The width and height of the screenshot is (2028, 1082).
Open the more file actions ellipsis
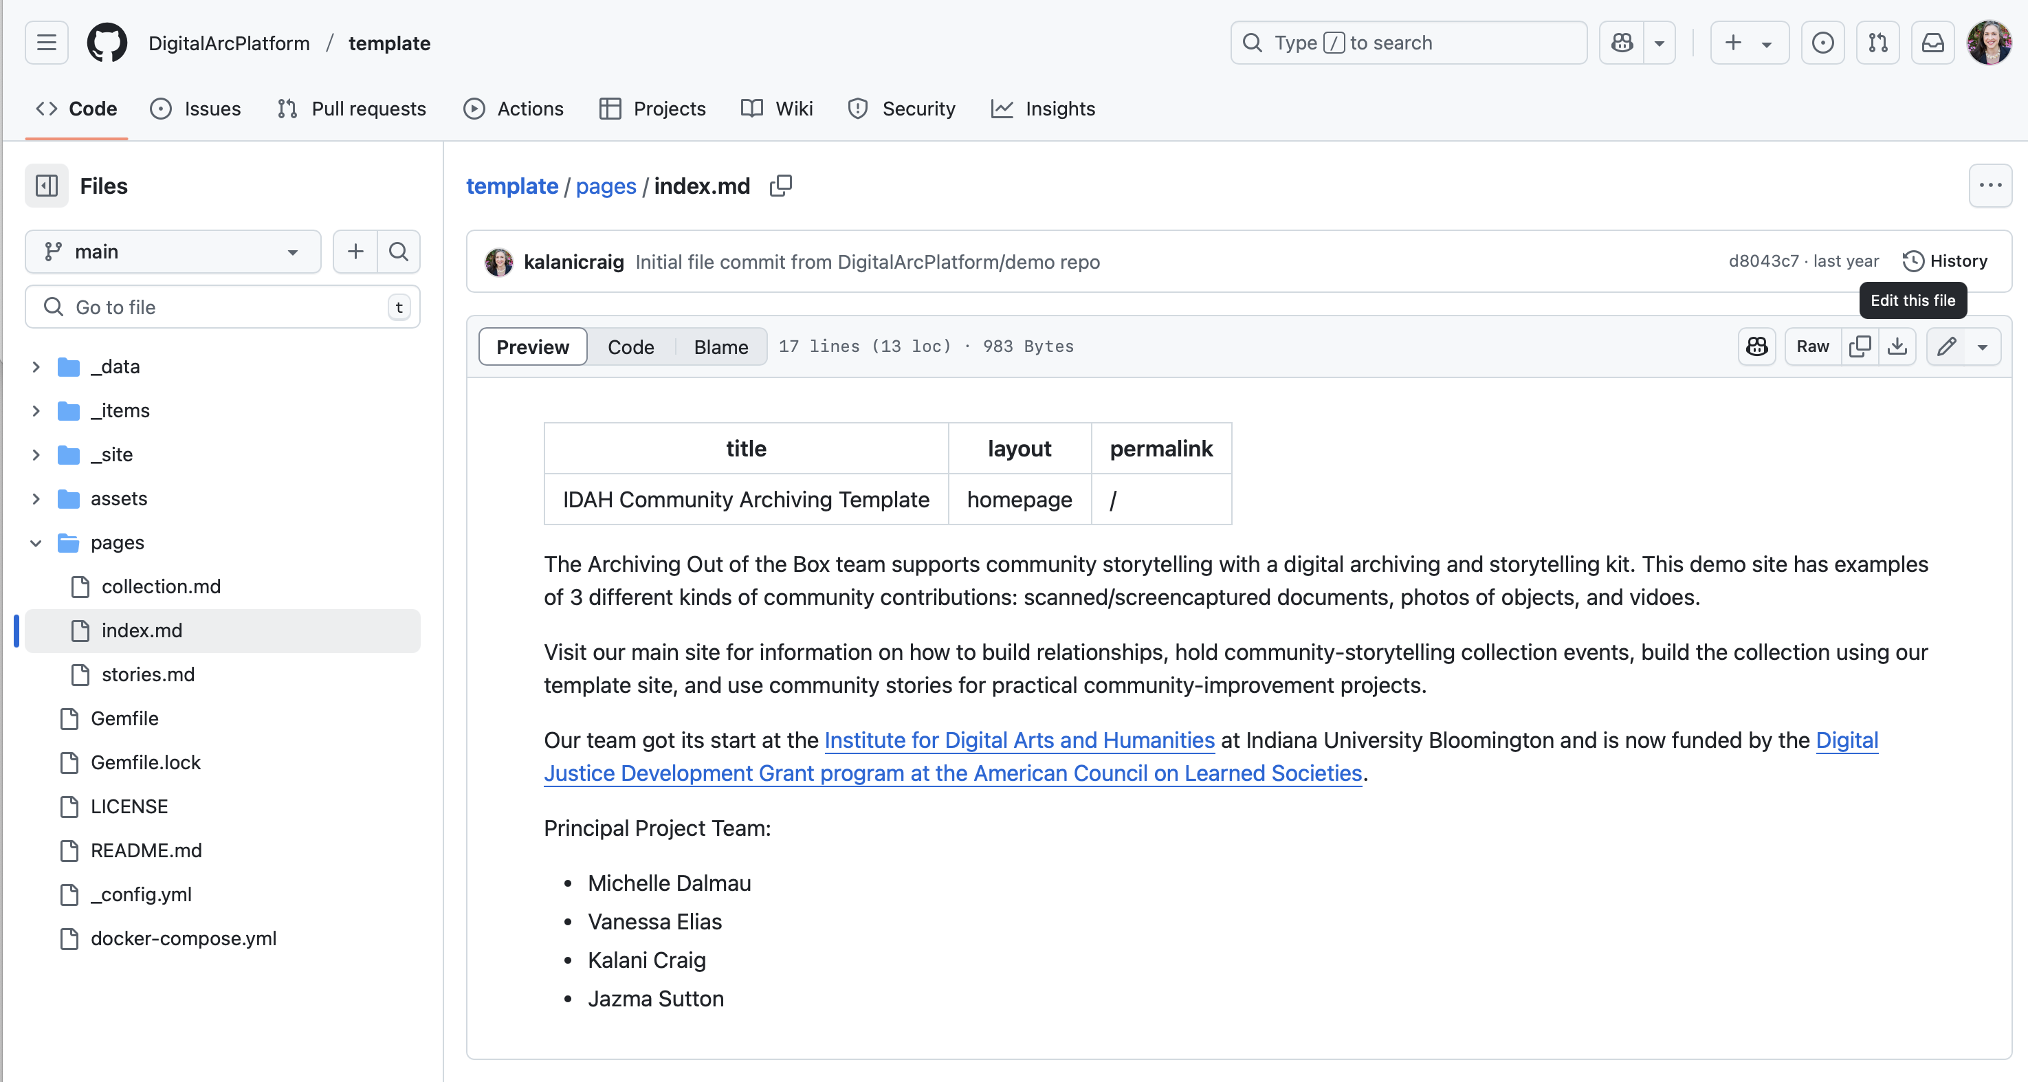click(1990, 186)
